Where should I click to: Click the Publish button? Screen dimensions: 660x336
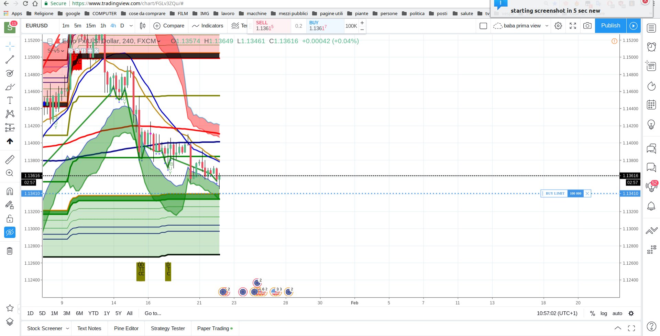(610, 26)
